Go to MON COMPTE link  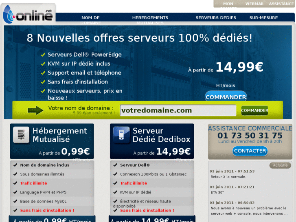coord(228,5)
